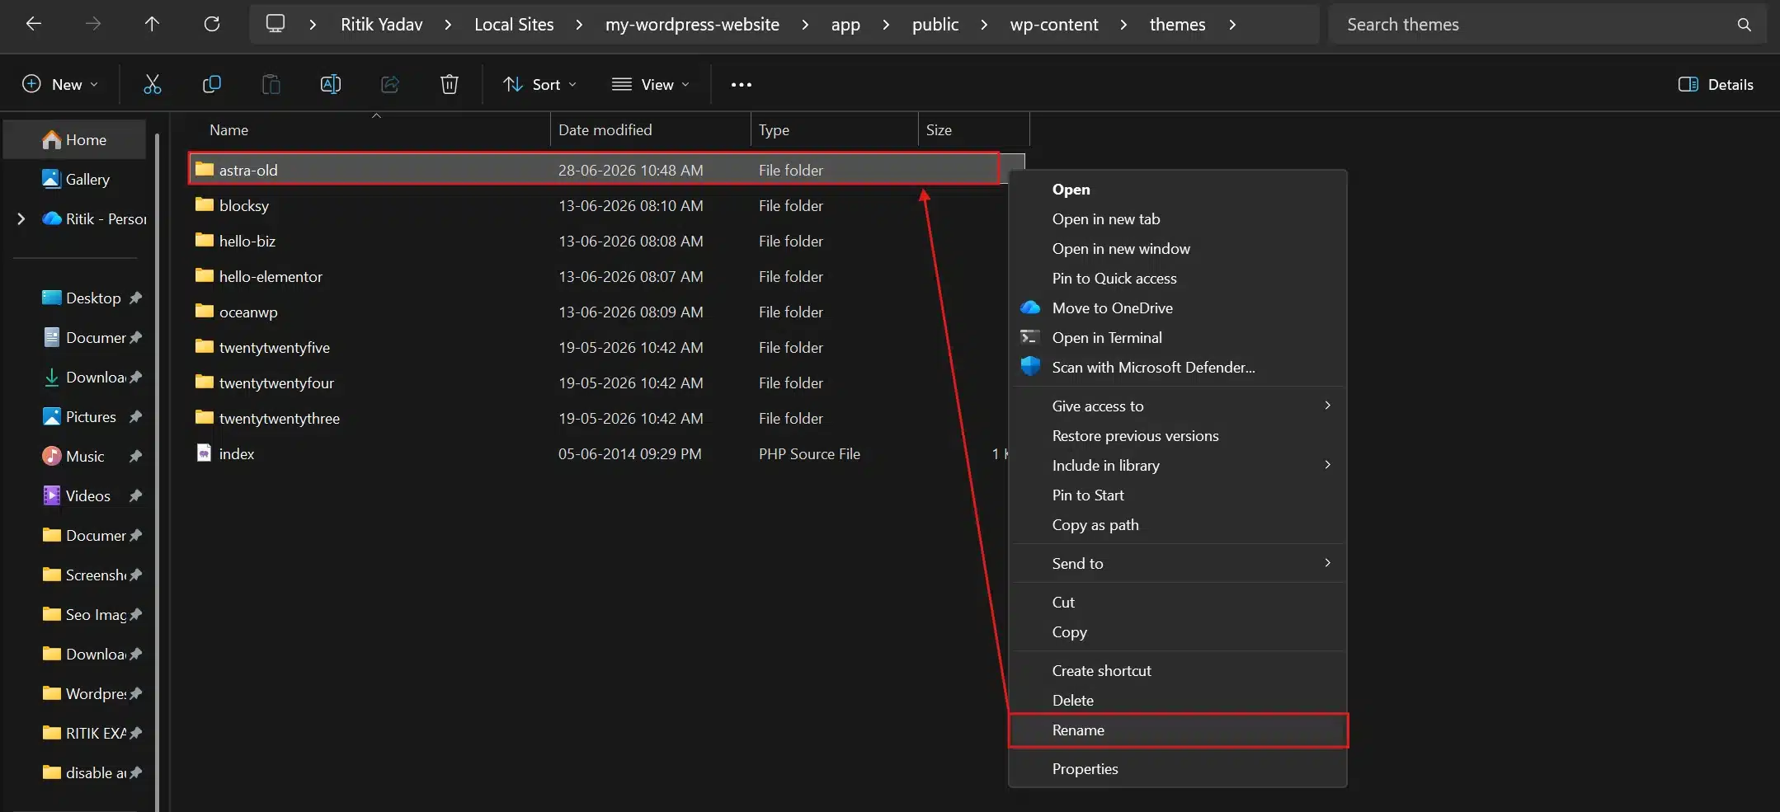Image resolution: width=1780 pixels, height=812 pixels.
Task: Open the See more ellipsis menu
Action: coord(741,84)
